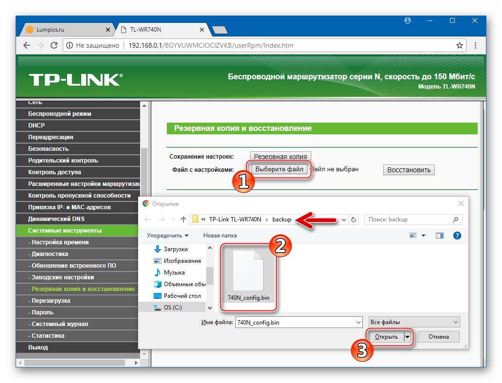Open Перезагрузка submenu item
Image resolution: width=502 pixels, height=383 pixels.
point(77,301)
